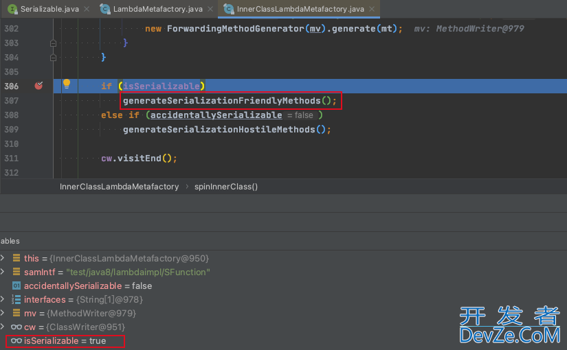Click the LambdaMetafactory.java class file icon
This screenshot has height=350, width=567.
pos(105,9)
